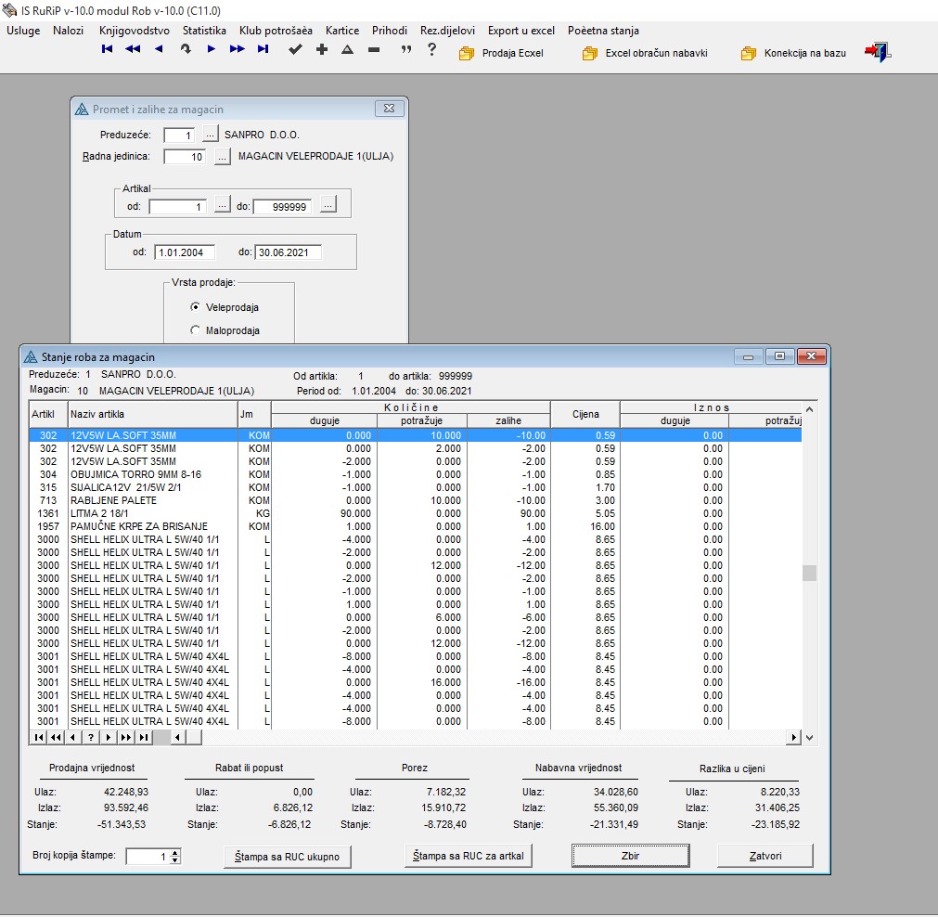Open lookup for Artikal 'do' field

click(328, 206)
